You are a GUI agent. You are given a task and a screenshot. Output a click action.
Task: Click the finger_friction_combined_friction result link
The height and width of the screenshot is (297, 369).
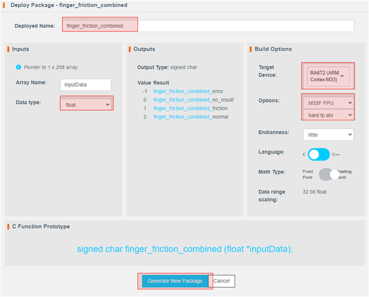click(x=190, y=108)
